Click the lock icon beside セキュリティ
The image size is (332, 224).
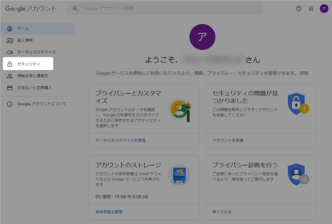coord(10,64)
